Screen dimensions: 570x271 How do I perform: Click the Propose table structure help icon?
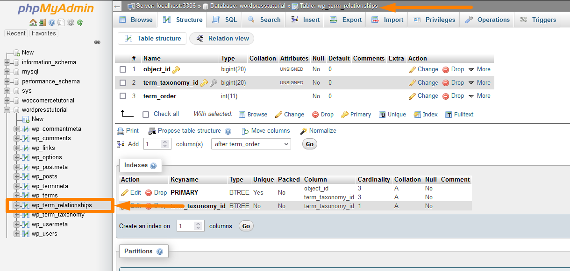(228, 131)
